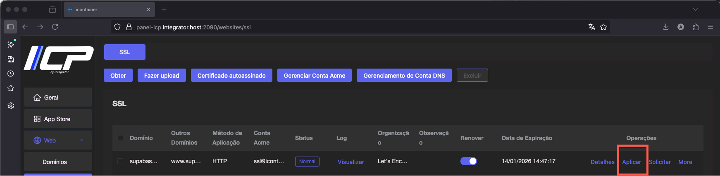This screenshot has width=720, height=176.
Task: Go back with the browser arrow
Action: pyautogui.click(x=25, y=27)
